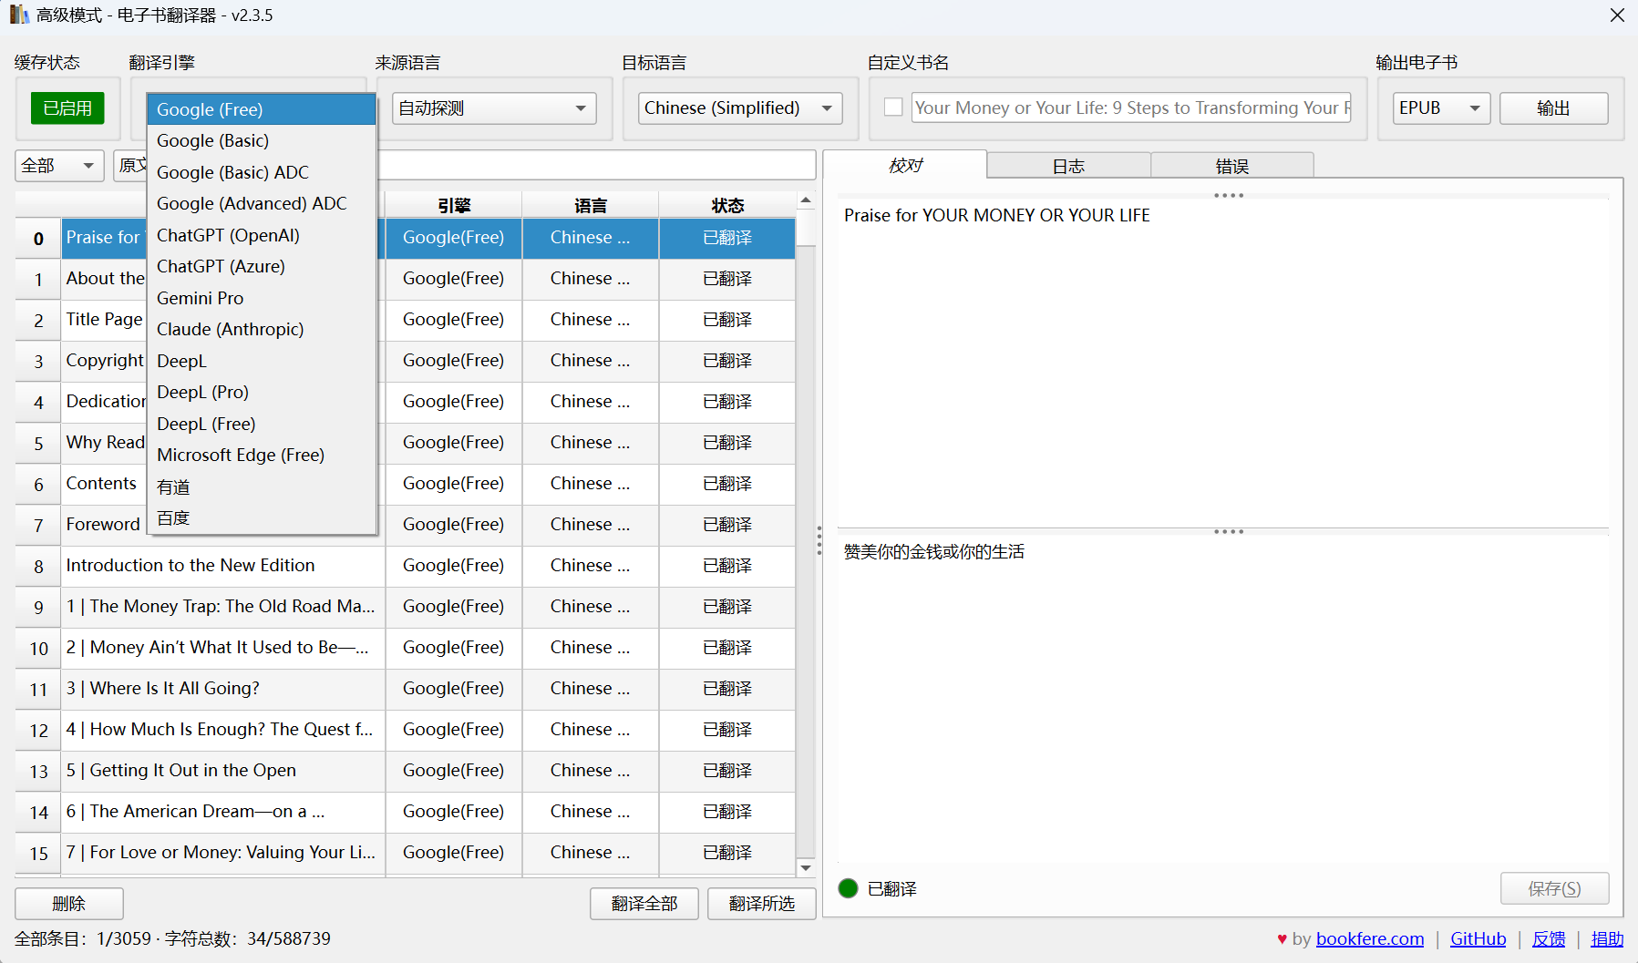Select DeepL (Free) engine
This screenshot has height=963, width=1638.
click(262, 424)
